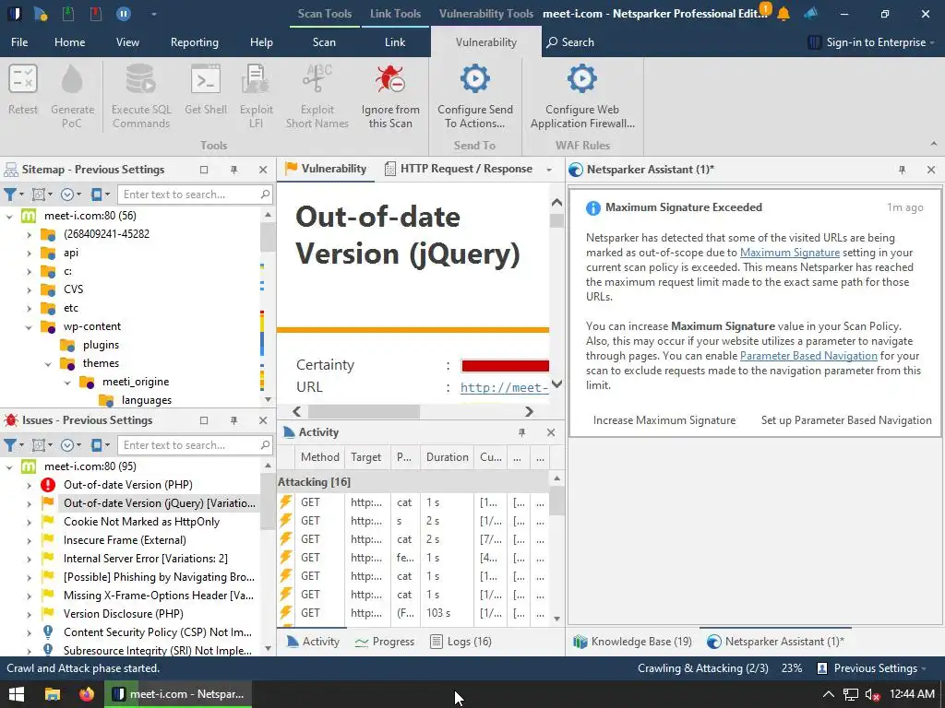The height and width of the screenshot is (708, 945).
Task: Select Insecure Frame (External) issue
Action: [x=125, y=540]
